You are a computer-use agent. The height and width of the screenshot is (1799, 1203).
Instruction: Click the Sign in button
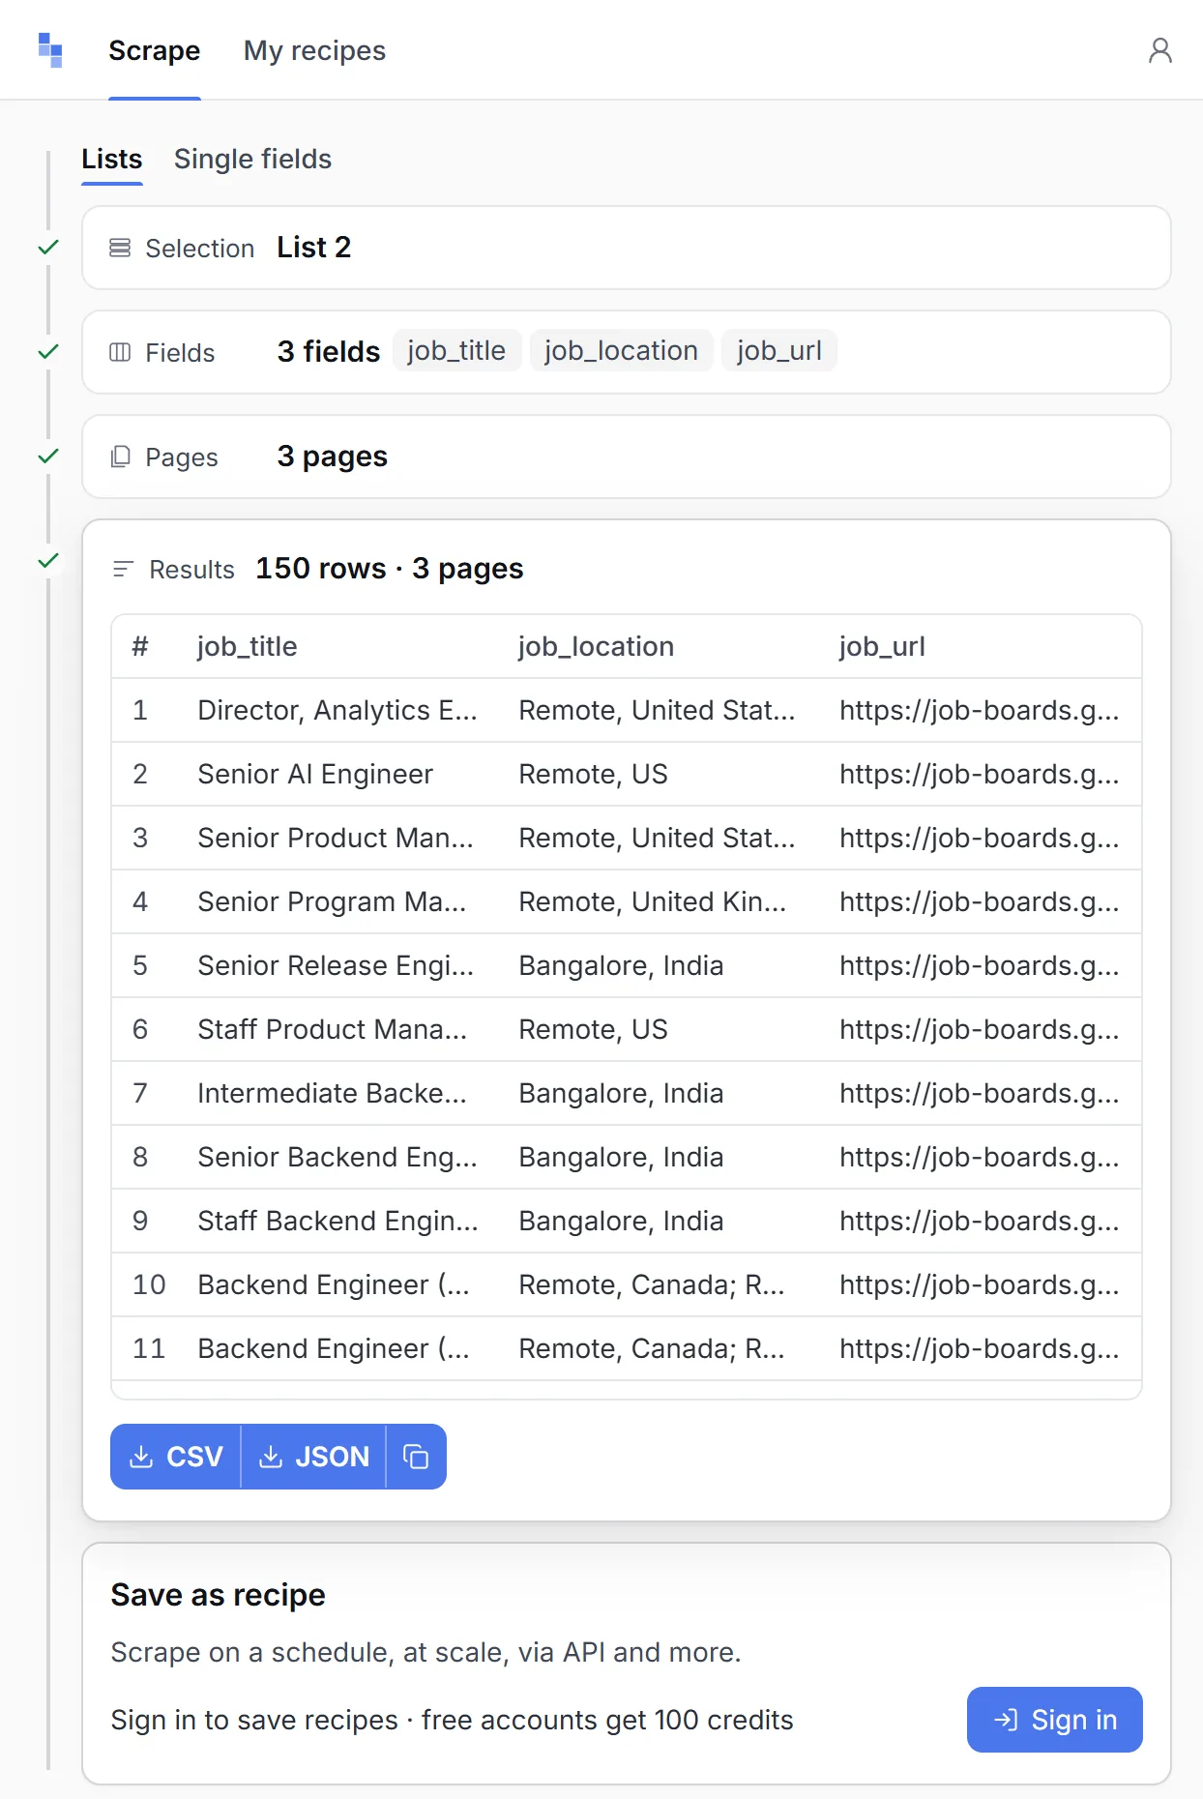1054,1720
